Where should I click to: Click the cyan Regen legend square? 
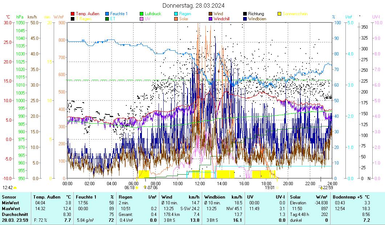click(x=176, y=14)
